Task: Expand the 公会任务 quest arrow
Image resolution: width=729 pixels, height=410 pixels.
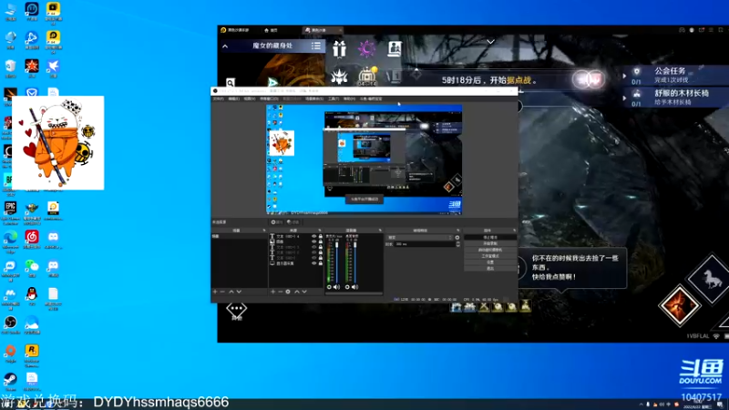Action: (x=624, y=76)
